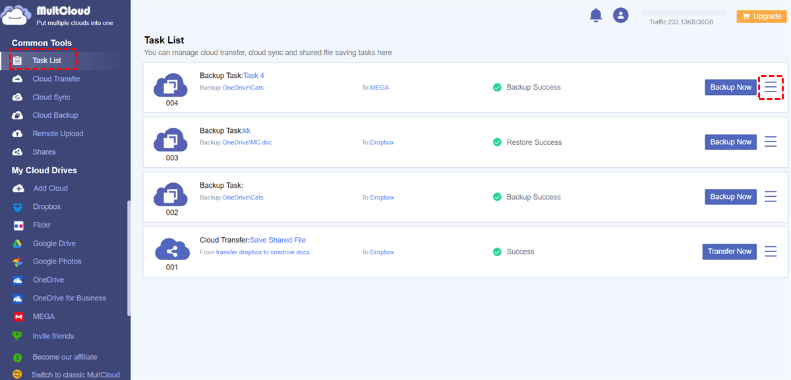Click Backup Now for Task 4
The image size is (791, 380).
click(x=730, y=87)
